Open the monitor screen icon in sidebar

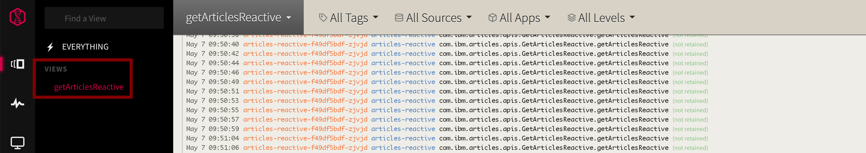18,143
